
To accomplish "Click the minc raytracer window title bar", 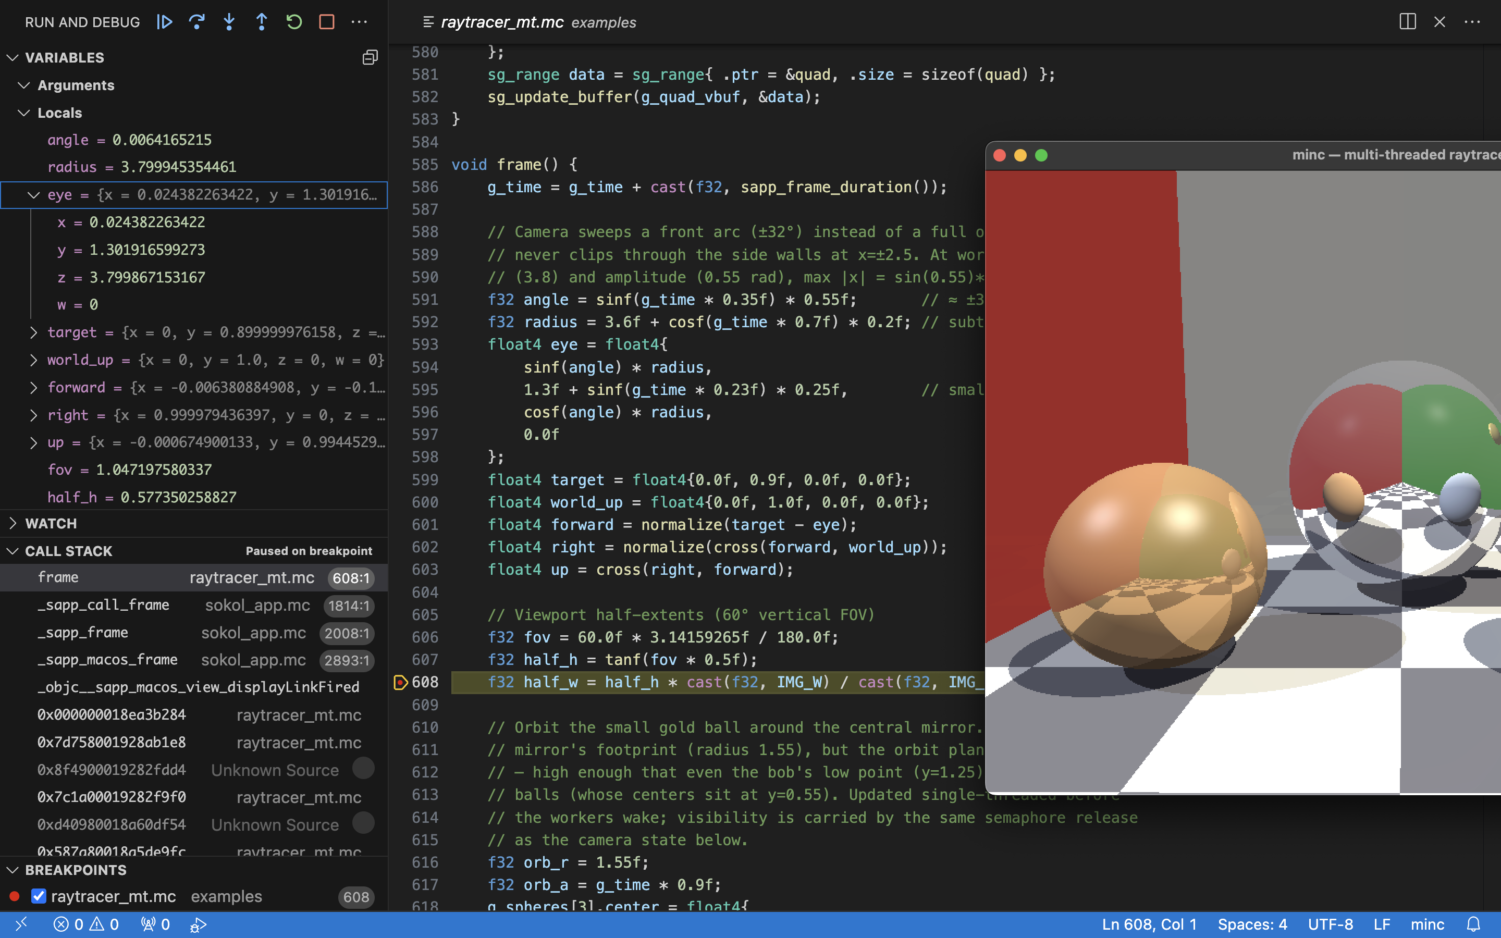I will 1243,155.
